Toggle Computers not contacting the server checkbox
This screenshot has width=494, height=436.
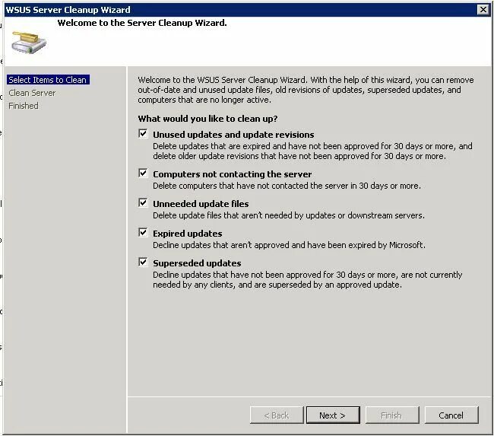click(143, 173)
